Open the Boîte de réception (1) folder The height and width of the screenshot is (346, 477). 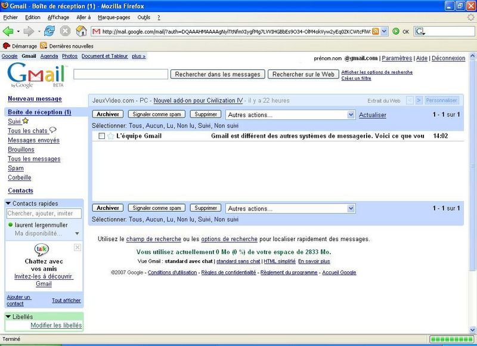39,112
